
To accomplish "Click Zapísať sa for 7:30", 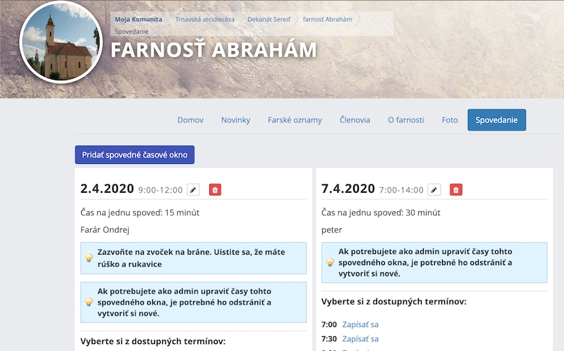I will pos(360,339).
